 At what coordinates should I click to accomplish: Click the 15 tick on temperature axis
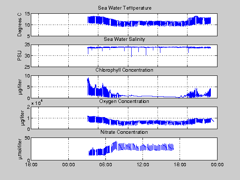(x=27, y=14)
